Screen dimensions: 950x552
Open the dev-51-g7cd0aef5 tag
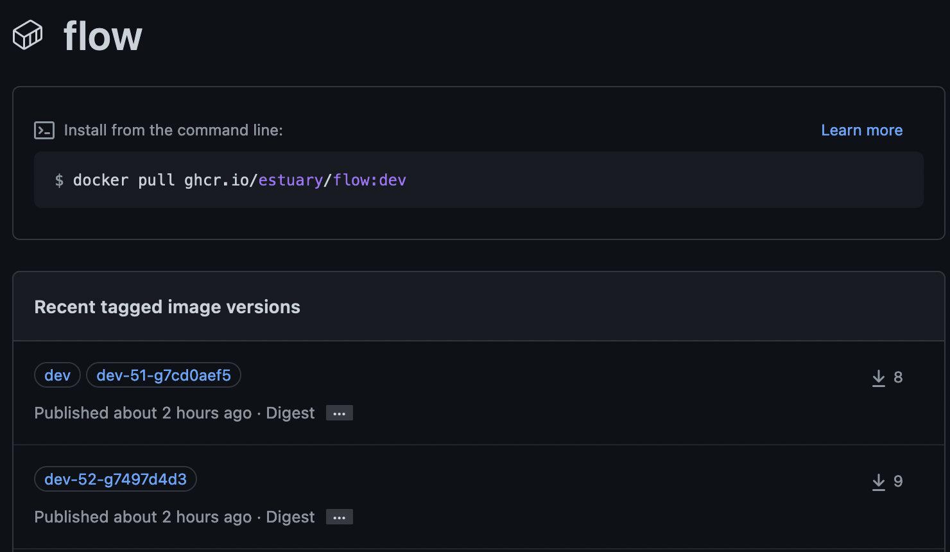[x=163, y=375]
